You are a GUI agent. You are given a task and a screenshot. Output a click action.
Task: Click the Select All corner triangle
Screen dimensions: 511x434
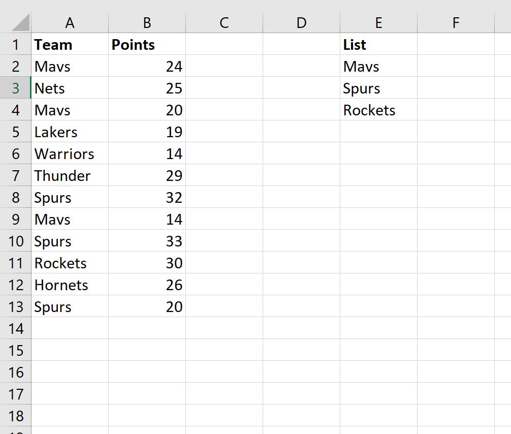20,22
